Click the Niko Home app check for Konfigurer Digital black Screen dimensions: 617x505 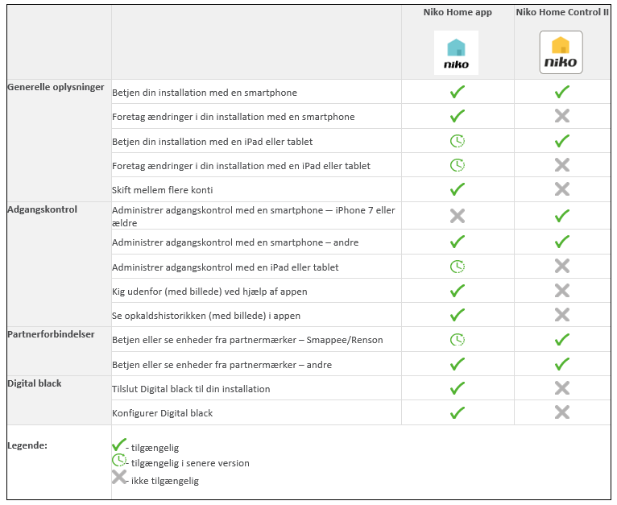(x=458, y=412)
